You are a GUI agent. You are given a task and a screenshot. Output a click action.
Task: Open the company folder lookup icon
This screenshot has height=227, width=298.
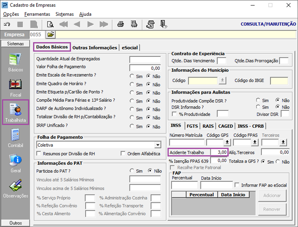tap(51, 34)
